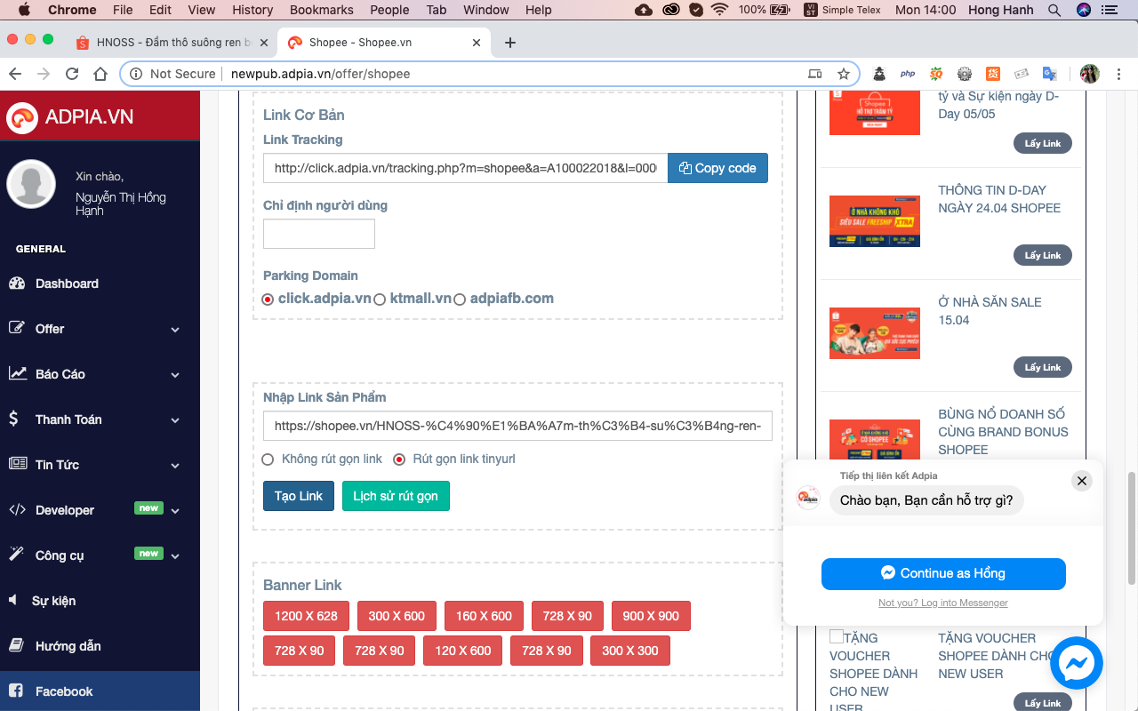
Task: Click the browser address bar URL
Action: click(x=320, y=74)
